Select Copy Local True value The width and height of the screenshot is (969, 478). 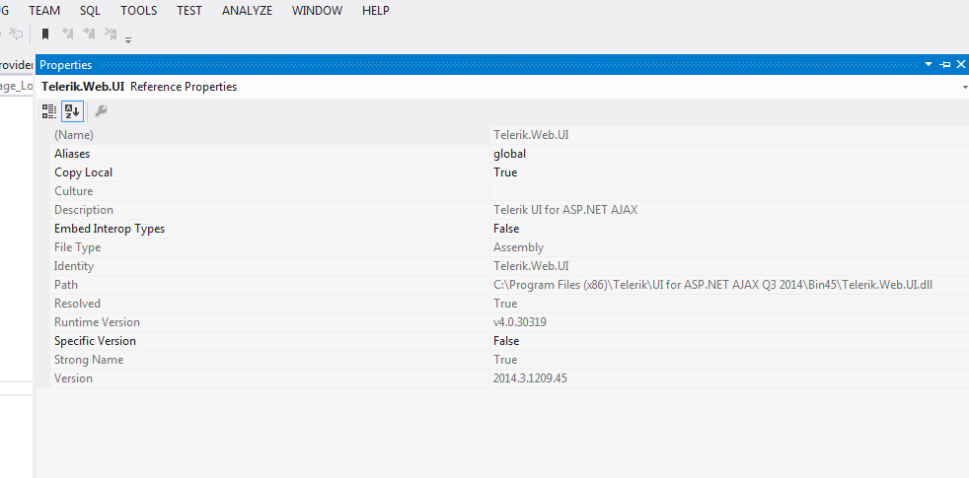[505, 172]
